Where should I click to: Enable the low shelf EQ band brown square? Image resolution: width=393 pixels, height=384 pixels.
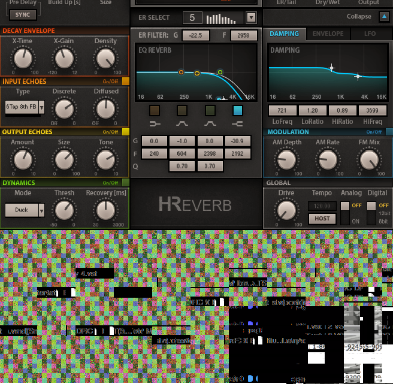(155, 111)
